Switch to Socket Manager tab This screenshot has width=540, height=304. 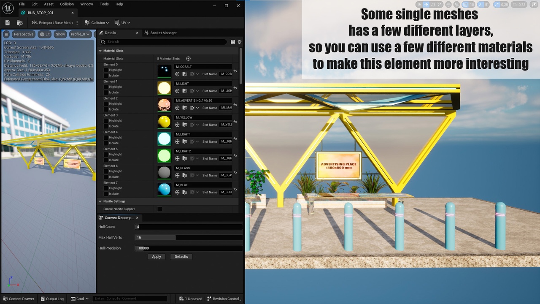pyautogui.click(x=160, y=33)
